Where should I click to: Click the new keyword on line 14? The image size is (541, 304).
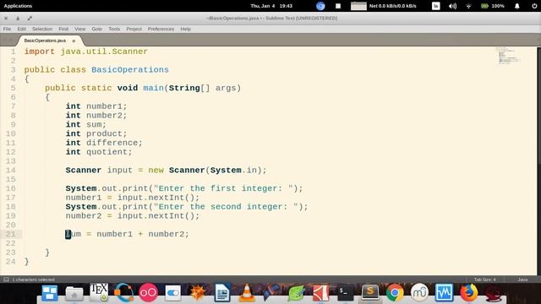coord(156,171)
